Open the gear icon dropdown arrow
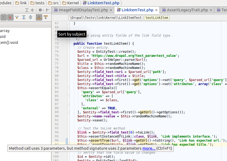 pyautogui.click(x=43, y=10)
